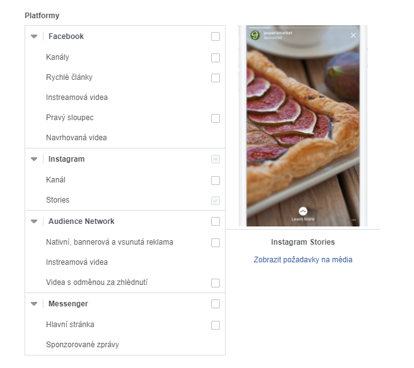Collapse the Instagram platform section
This screenshot has height=368, width=414.
34,159
